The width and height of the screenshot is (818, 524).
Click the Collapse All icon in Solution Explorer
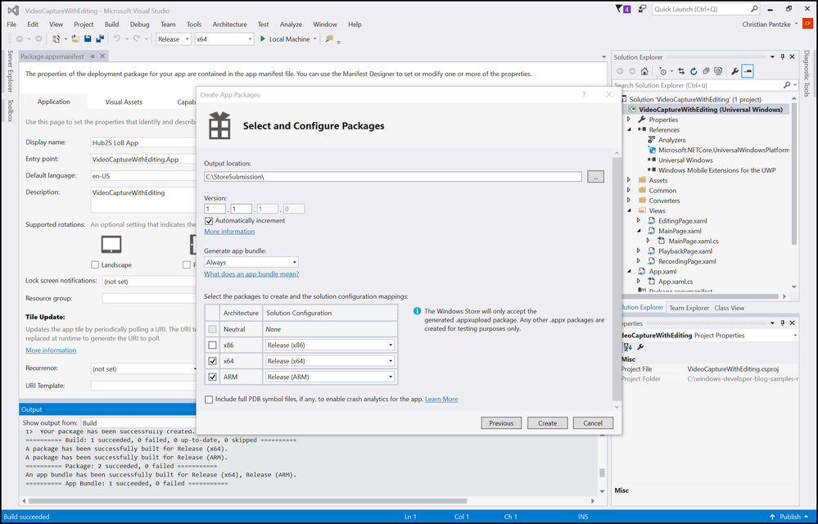pos(706,71)
